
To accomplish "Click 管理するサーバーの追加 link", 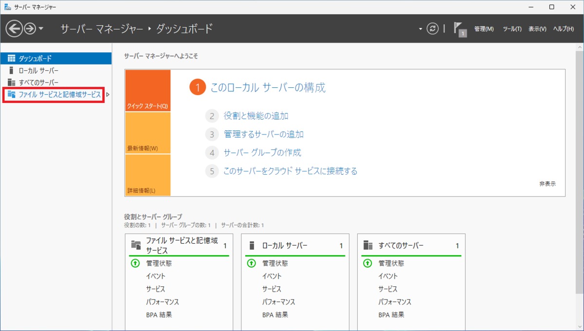I will pyautogui.click(x=264, y=134).
